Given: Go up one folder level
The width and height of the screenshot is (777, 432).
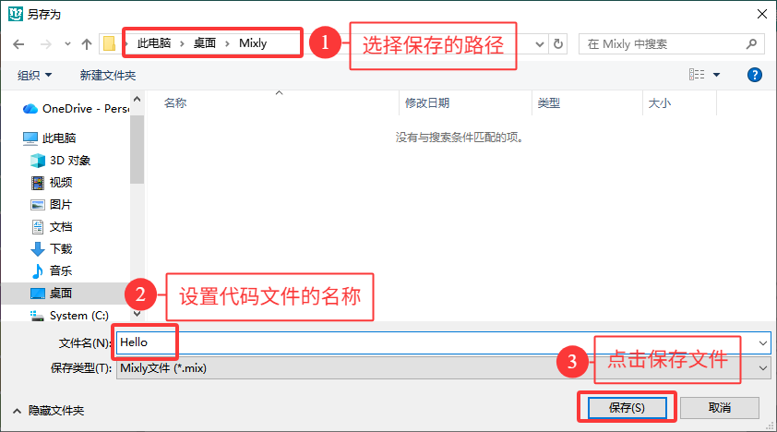Looking at the screenshot, I should [87, 44].
